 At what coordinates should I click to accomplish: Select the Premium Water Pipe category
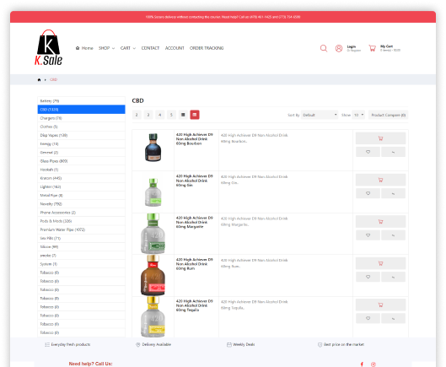click(81, 229)
